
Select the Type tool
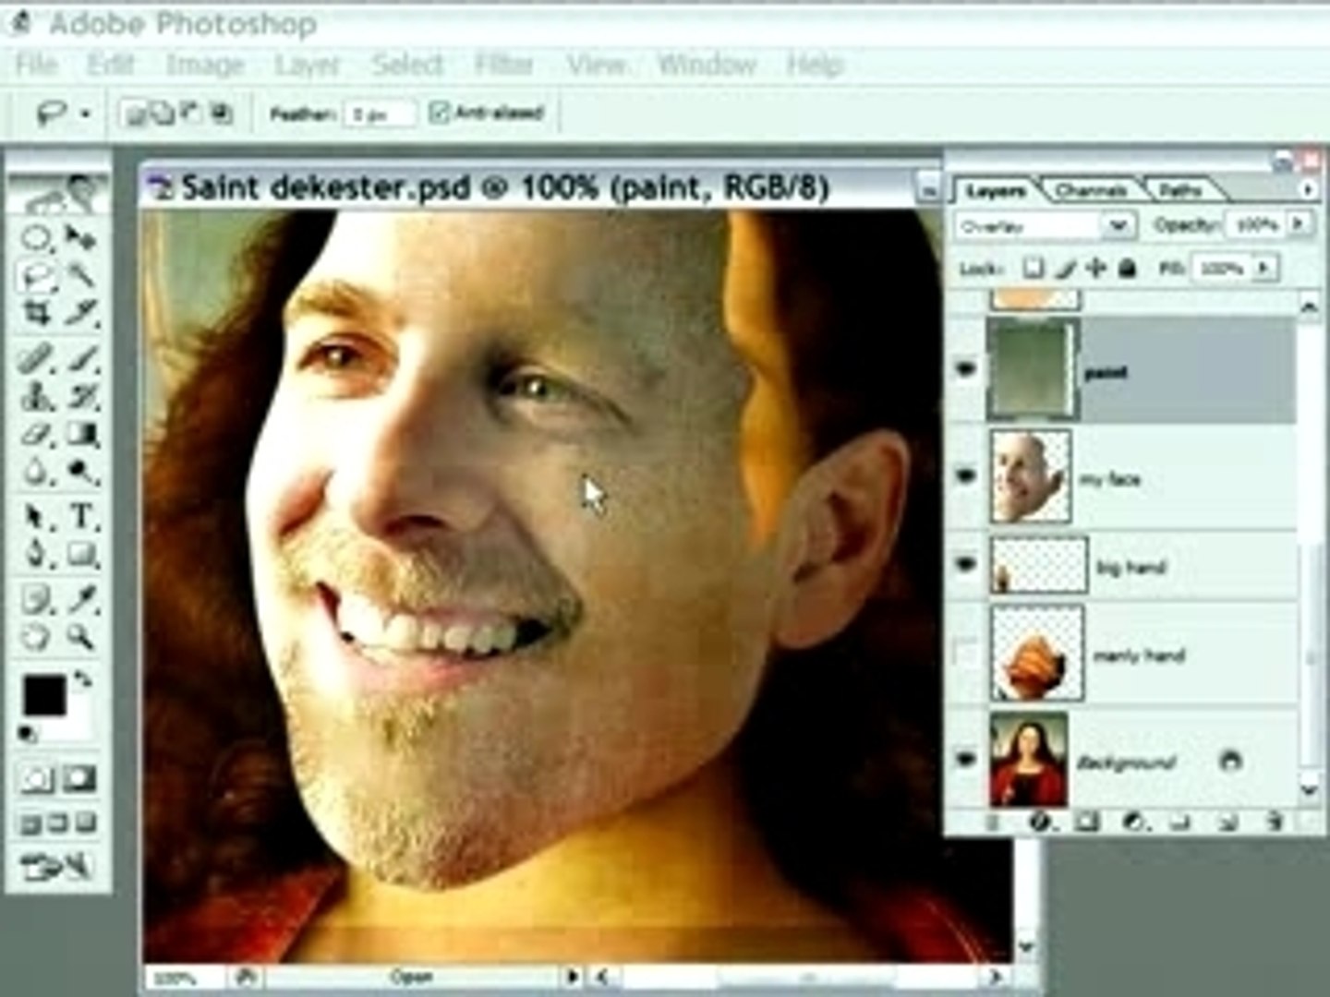81,515
